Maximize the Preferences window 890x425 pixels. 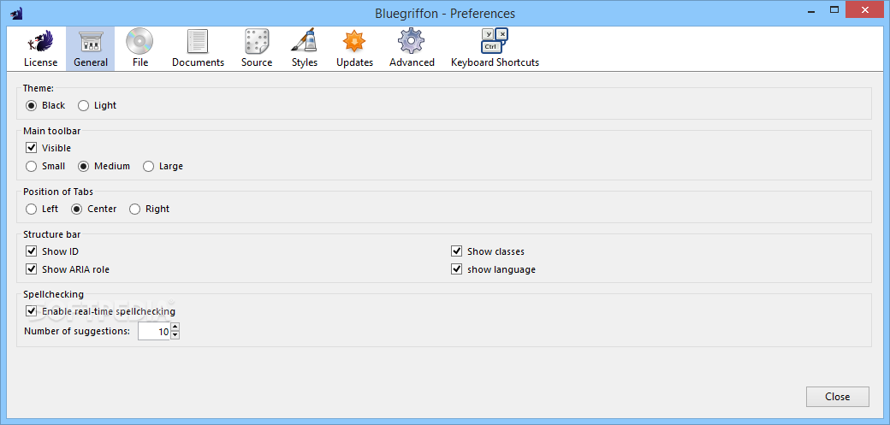pyautogui.click(x=834, y=9)
